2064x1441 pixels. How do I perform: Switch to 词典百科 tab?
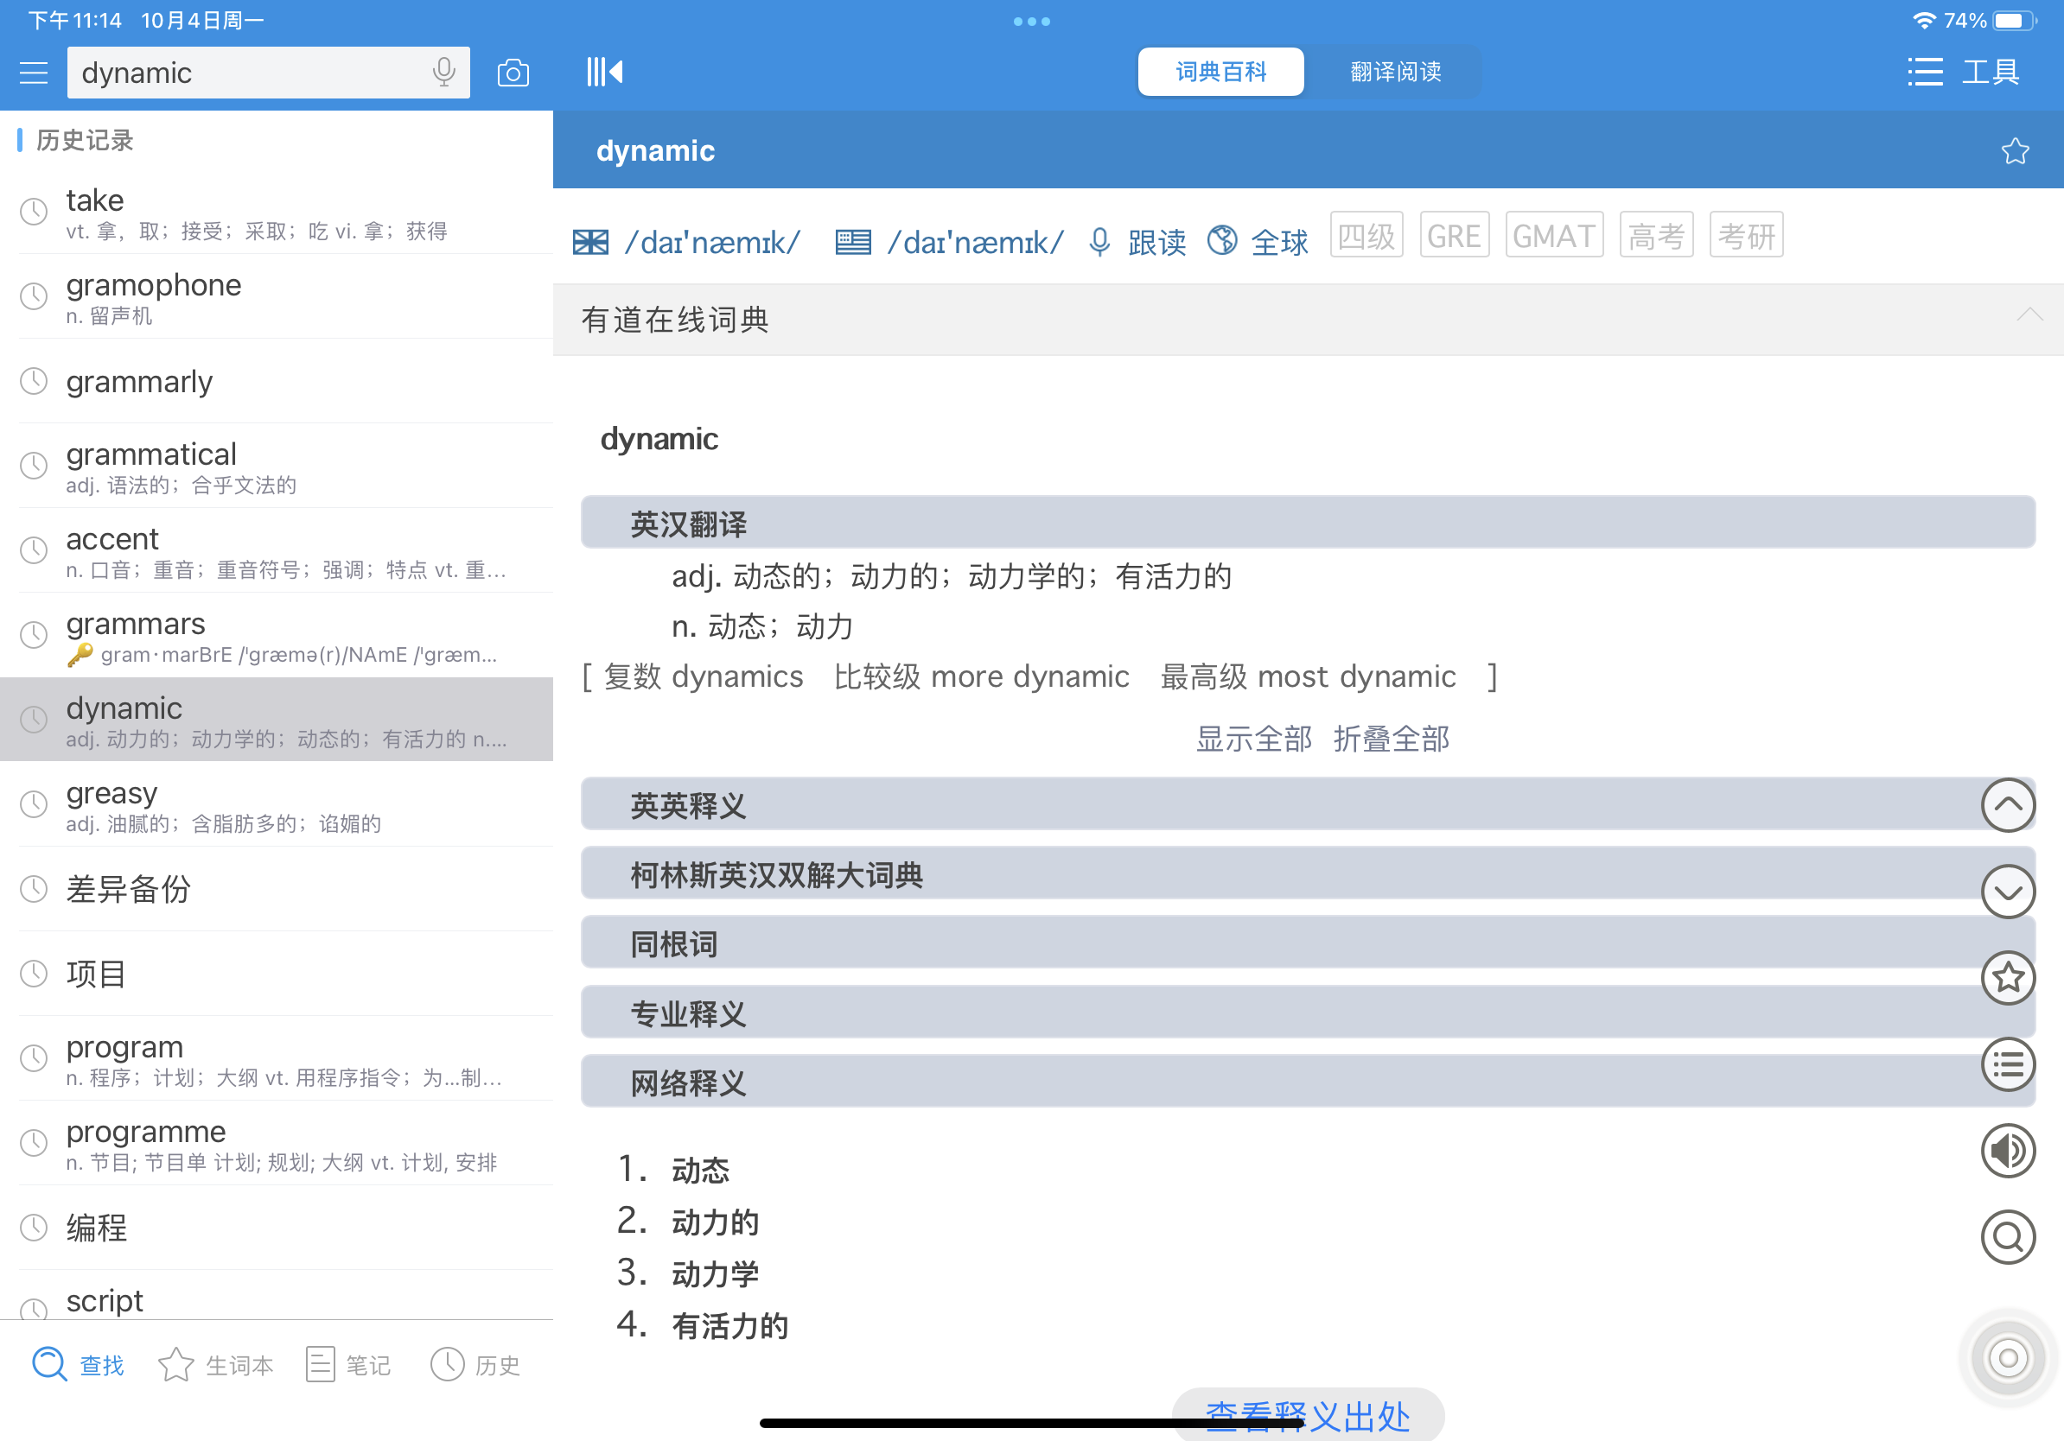[1220, 72]
